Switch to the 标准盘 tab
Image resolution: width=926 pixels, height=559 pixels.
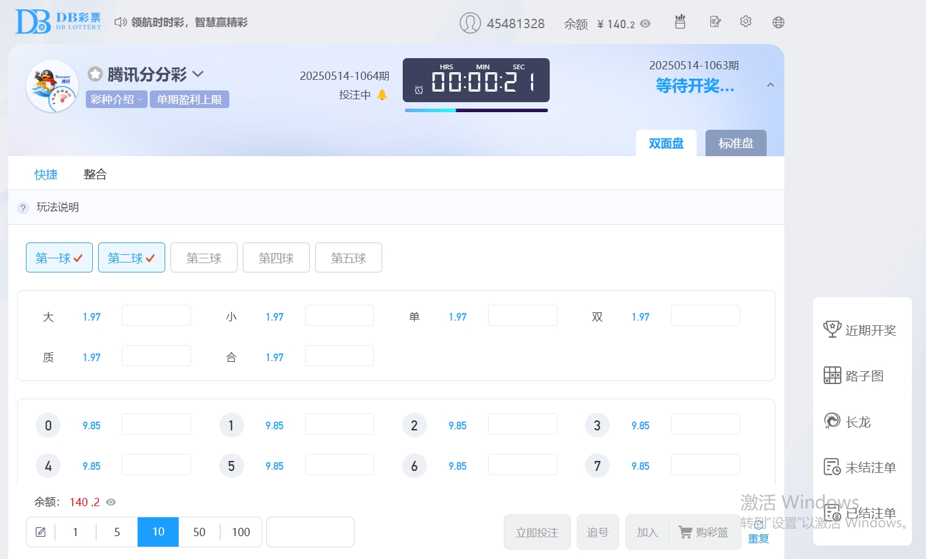(x=736, y=143)
